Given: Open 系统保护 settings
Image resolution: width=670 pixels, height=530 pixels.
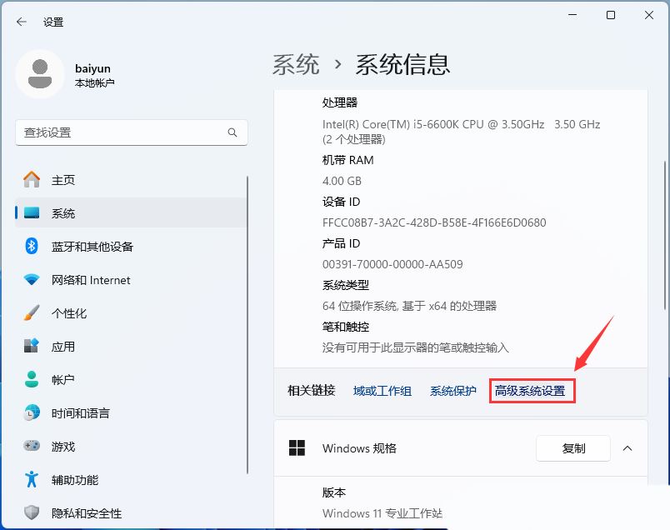Looking at the screenshot, I should tap(452, 391).
